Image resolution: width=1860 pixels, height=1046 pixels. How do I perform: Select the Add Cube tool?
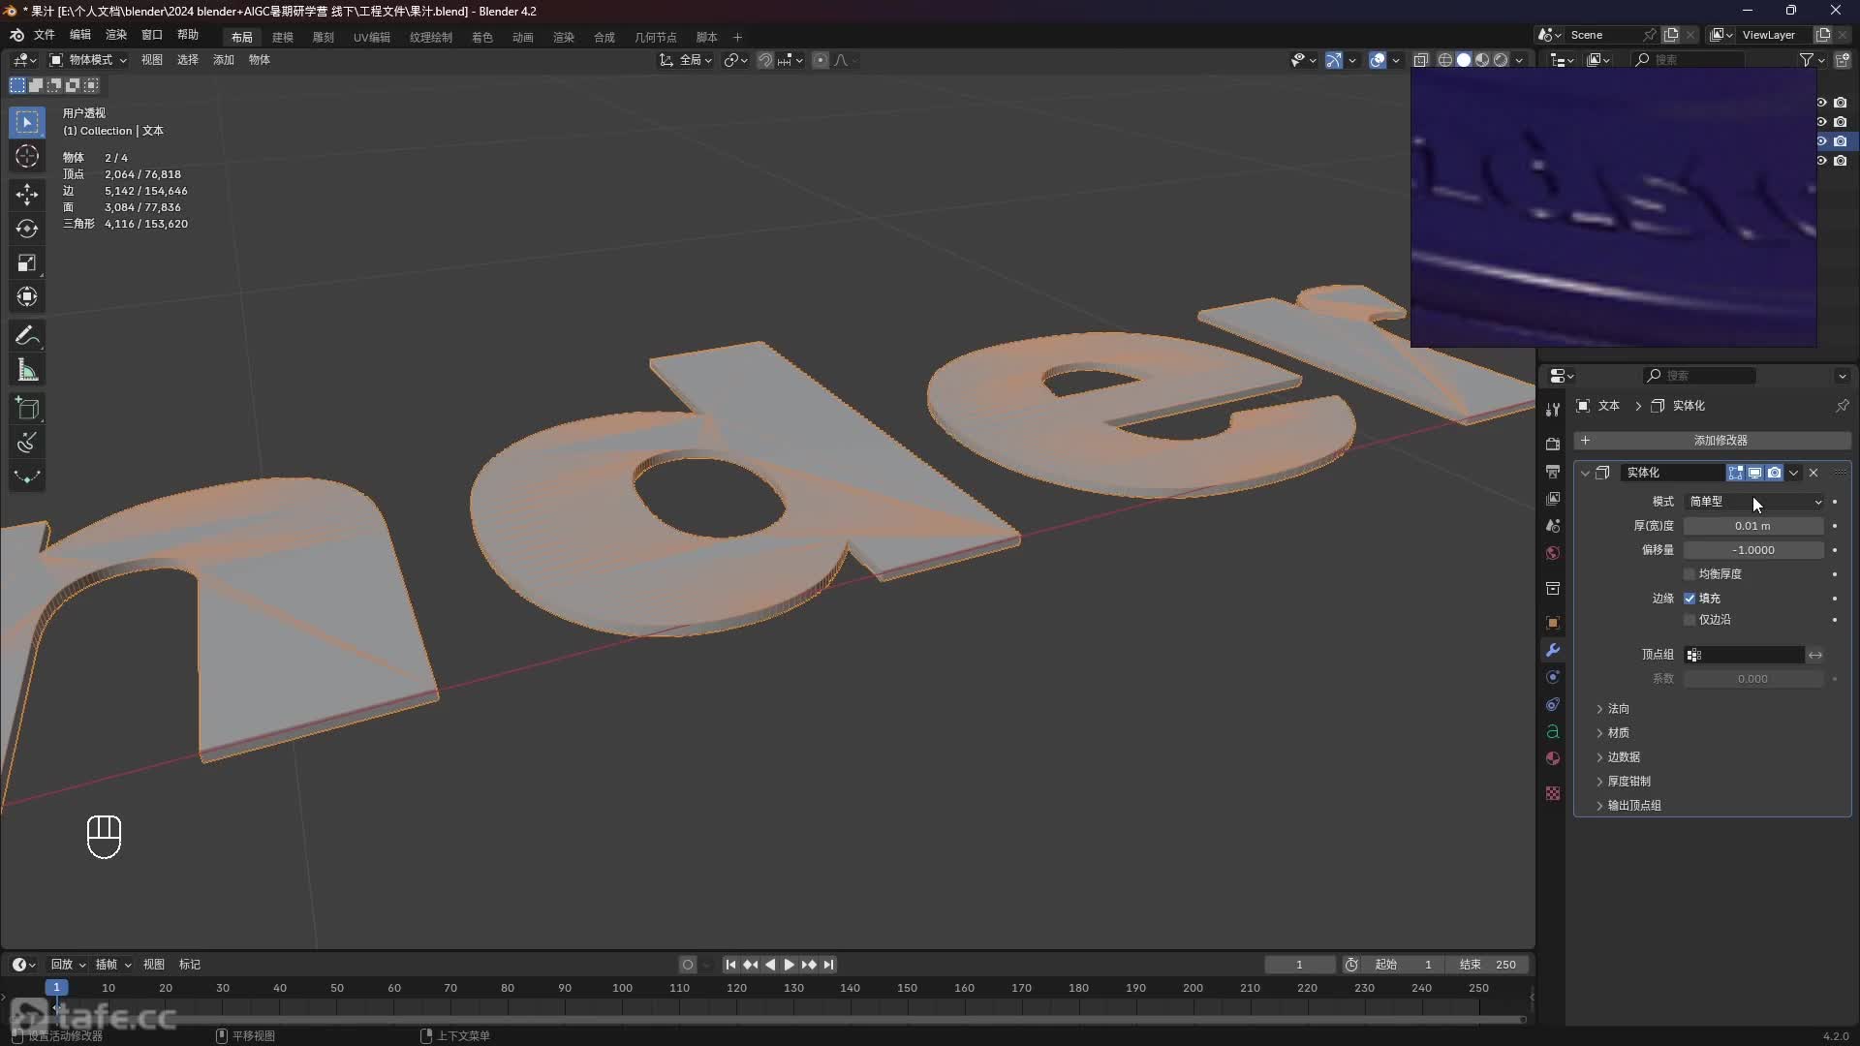click(27, 409)
